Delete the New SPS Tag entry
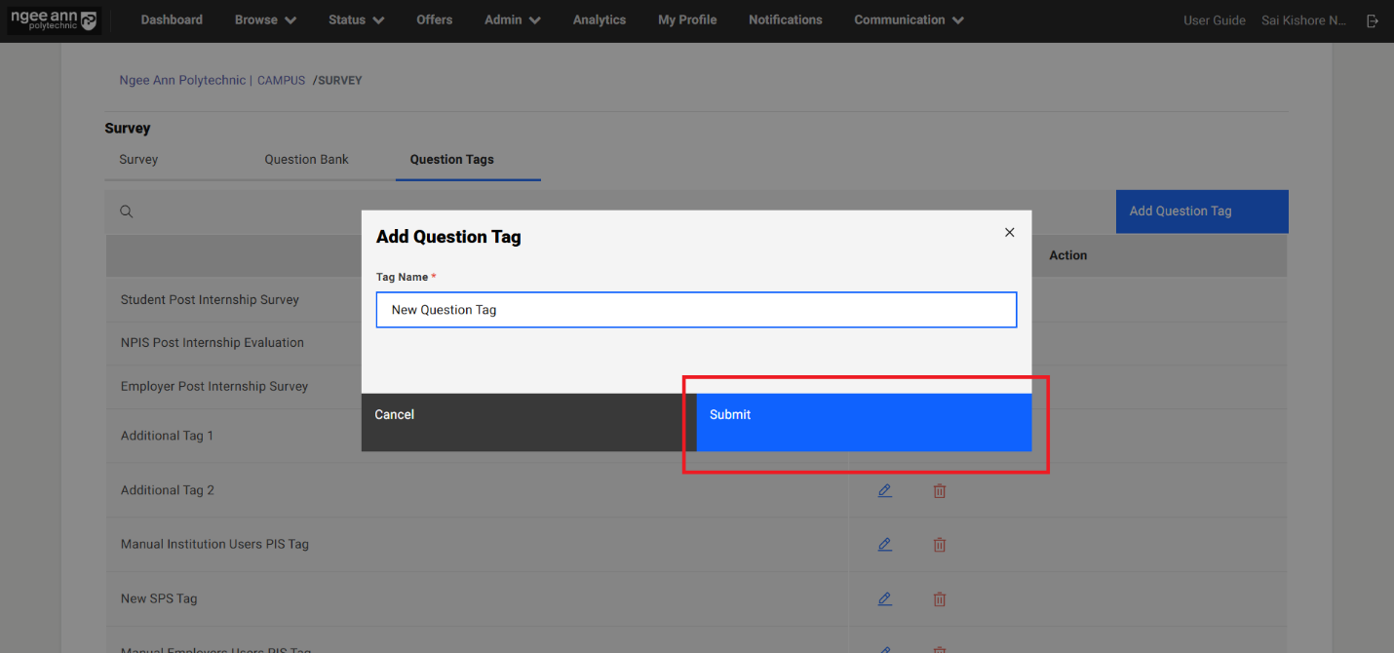The height and width of the screenshot is (653, 1394). [939, 599]
